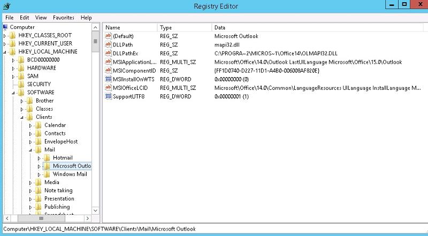
Task: Click the Clients folder icon
Action: point(30,117)
